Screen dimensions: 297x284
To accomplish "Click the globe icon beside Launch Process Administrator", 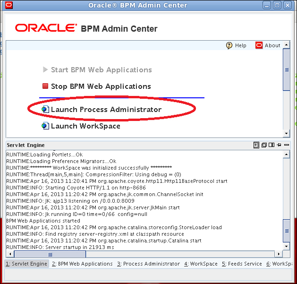I will coord(45,109).
